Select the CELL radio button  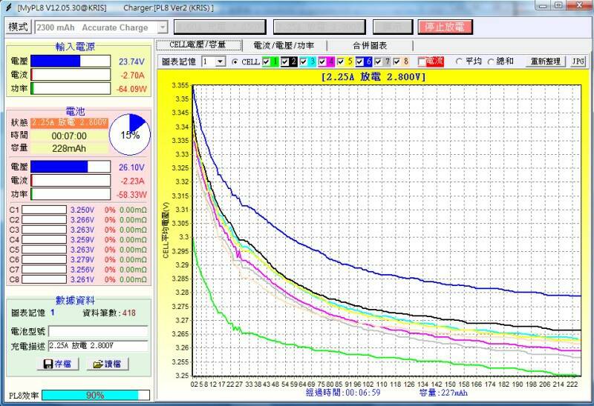click(235, 61)
